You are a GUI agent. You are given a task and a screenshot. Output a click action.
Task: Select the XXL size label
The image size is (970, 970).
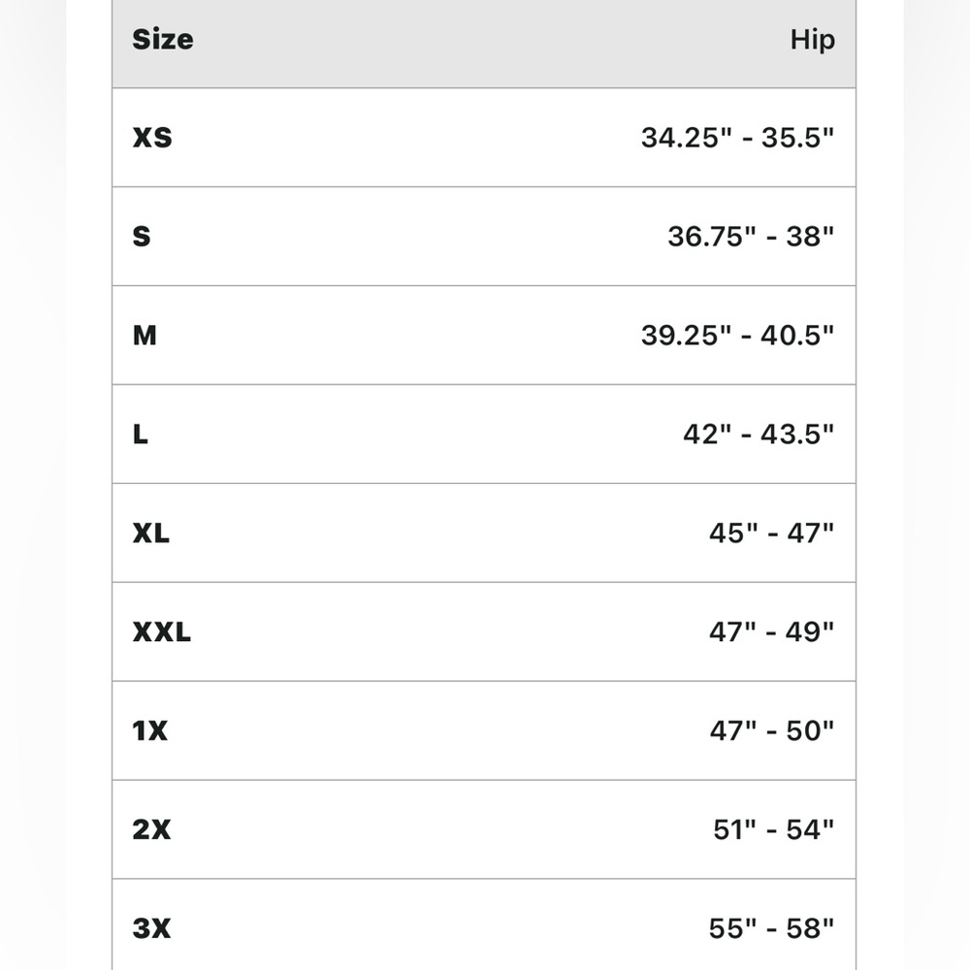click(162, 632)
